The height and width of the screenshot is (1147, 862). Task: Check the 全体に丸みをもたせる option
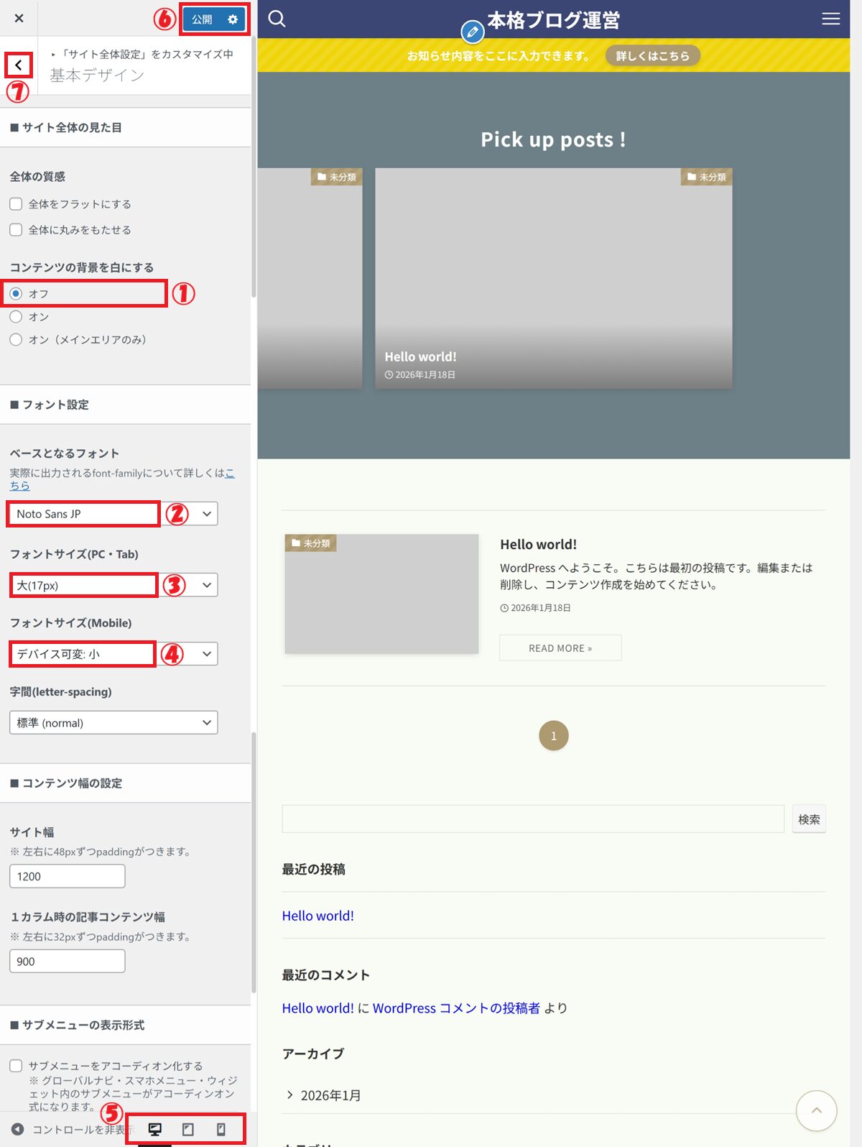pos(16,230)
